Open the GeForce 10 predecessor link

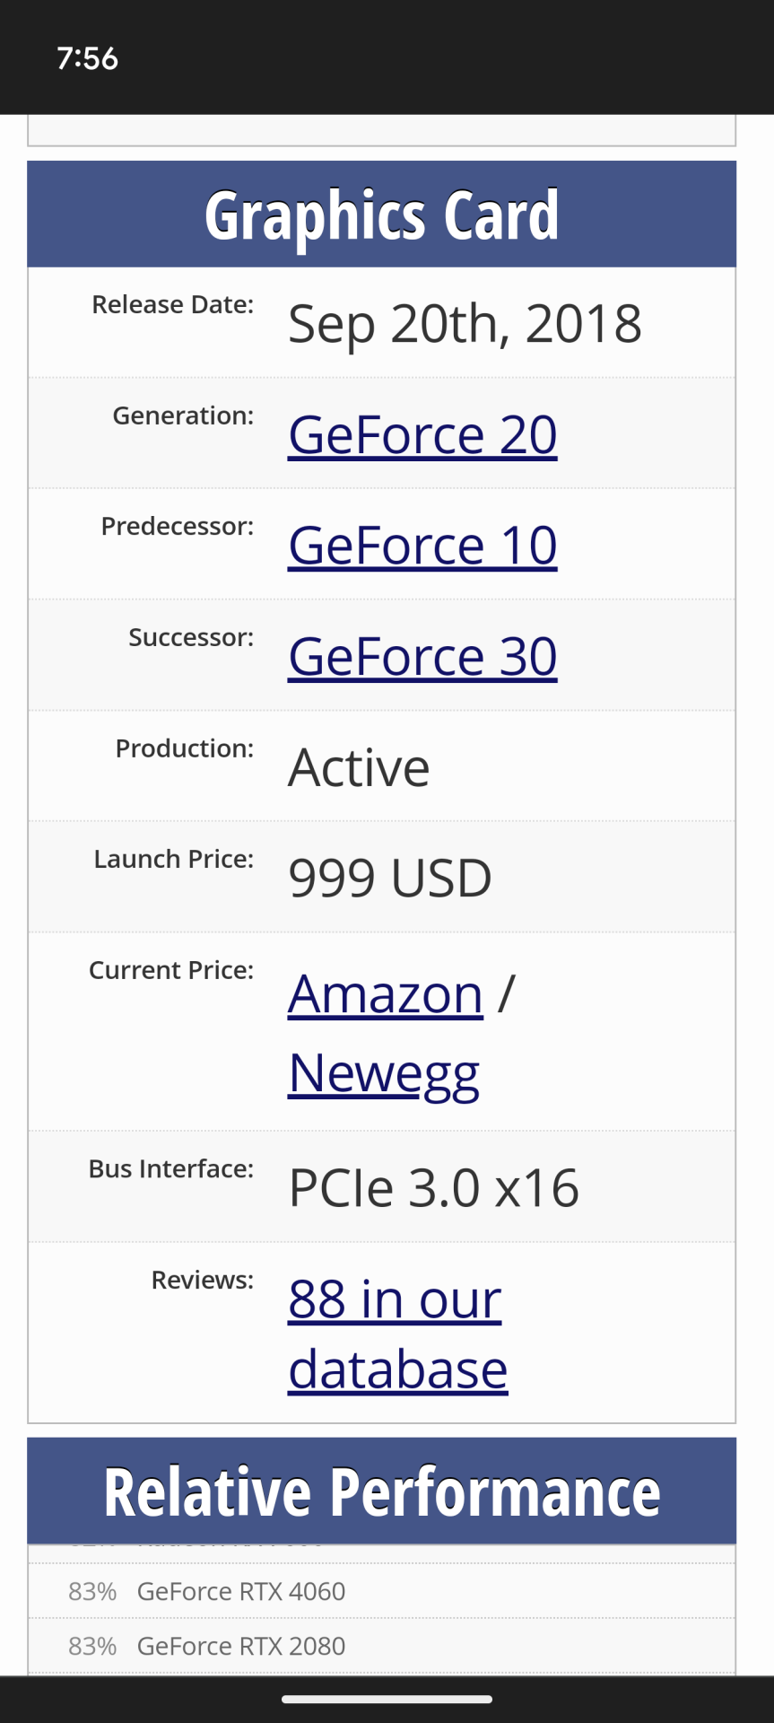422,546
